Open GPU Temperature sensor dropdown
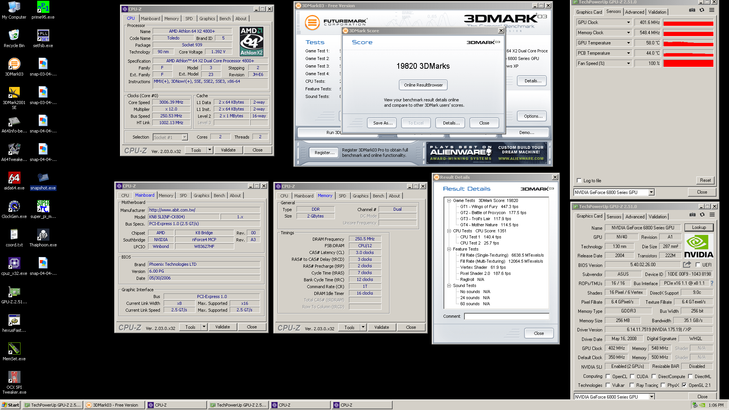 click(628, 43)
